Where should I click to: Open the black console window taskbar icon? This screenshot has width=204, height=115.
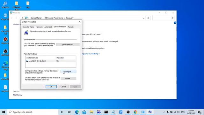click(x=106, y=112)
